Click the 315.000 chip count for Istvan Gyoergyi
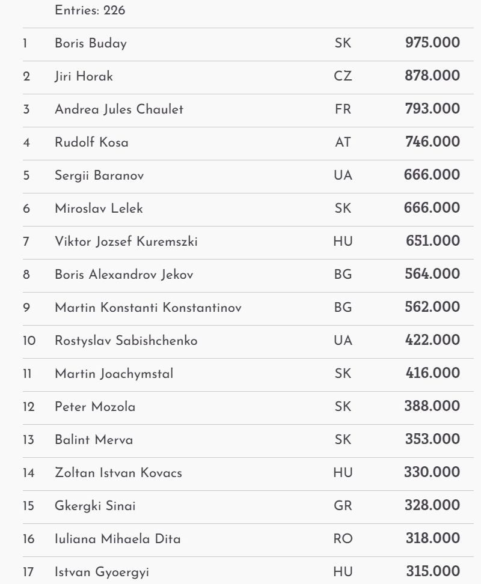481x584 pixels. [432, 571]
